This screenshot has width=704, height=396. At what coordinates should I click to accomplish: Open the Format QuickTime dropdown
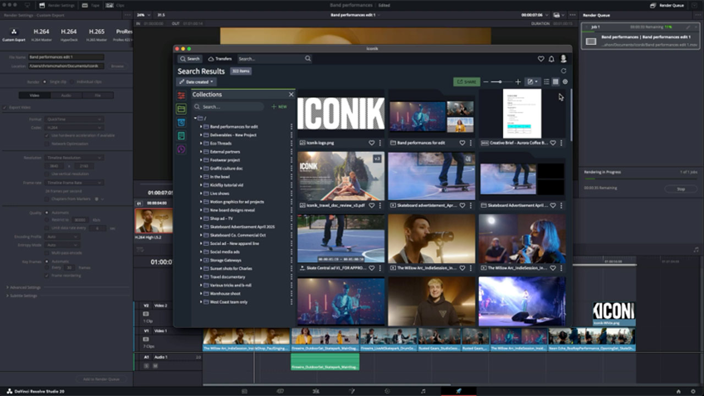point(74,119)
